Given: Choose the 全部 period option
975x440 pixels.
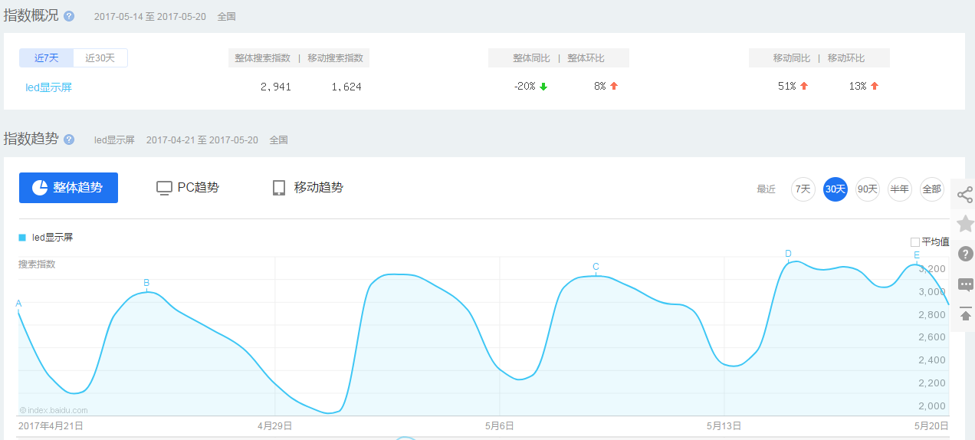Looking at the screenshot, I should click(x=931, y=189).
